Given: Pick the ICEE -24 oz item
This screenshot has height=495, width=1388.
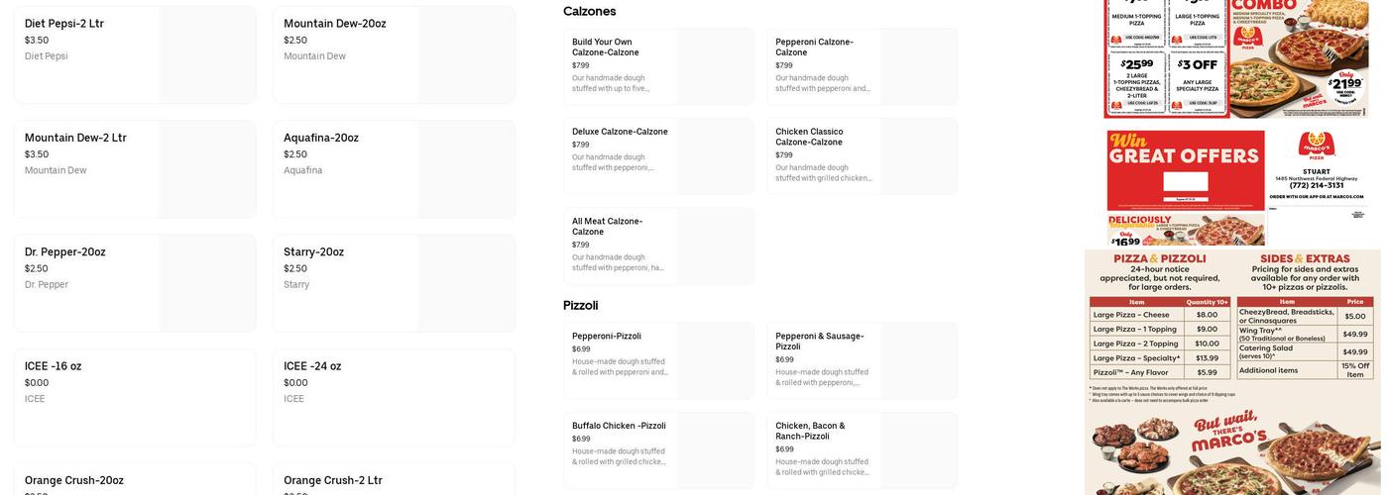Looking at the screenshot, I should pyautogui.click(x=394, y=397).
